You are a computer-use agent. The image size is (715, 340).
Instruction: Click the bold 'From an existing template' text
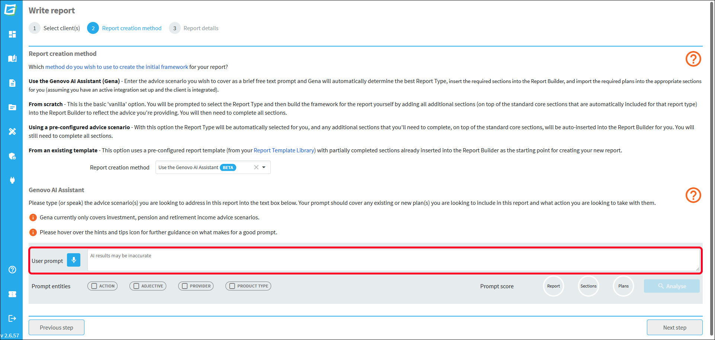pyautogui.click(x=63, y=150)
